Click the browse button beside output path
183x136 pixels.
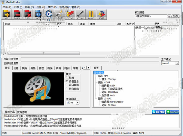pos(169,16)
